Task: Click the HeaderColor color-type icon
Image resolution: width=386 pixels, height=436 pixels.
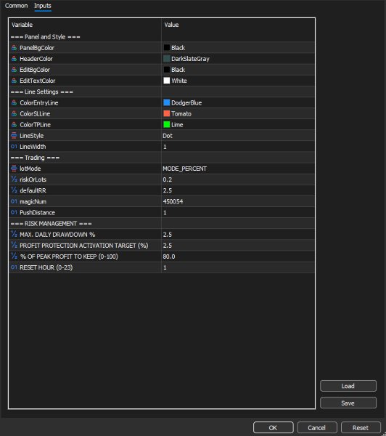Action: (x=14, y=59)
